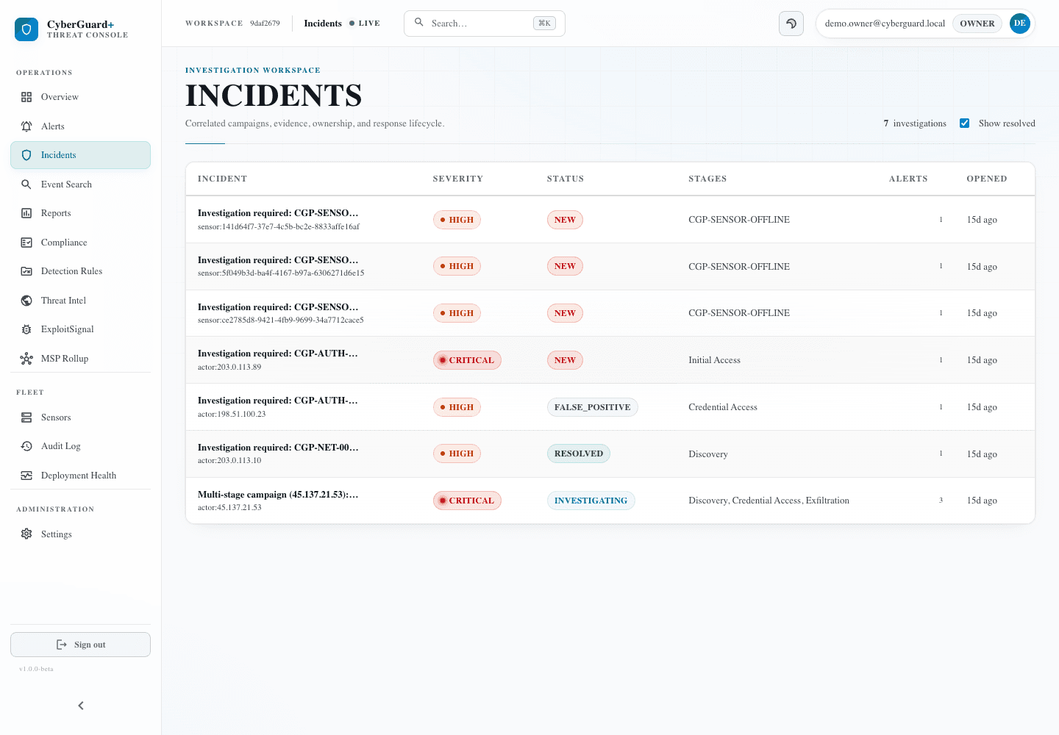Screen dimensions: 1059x735
Task: Click the FALSE_POSITIVE status badge
Action: pyautogui.click(x=593, y=407)
